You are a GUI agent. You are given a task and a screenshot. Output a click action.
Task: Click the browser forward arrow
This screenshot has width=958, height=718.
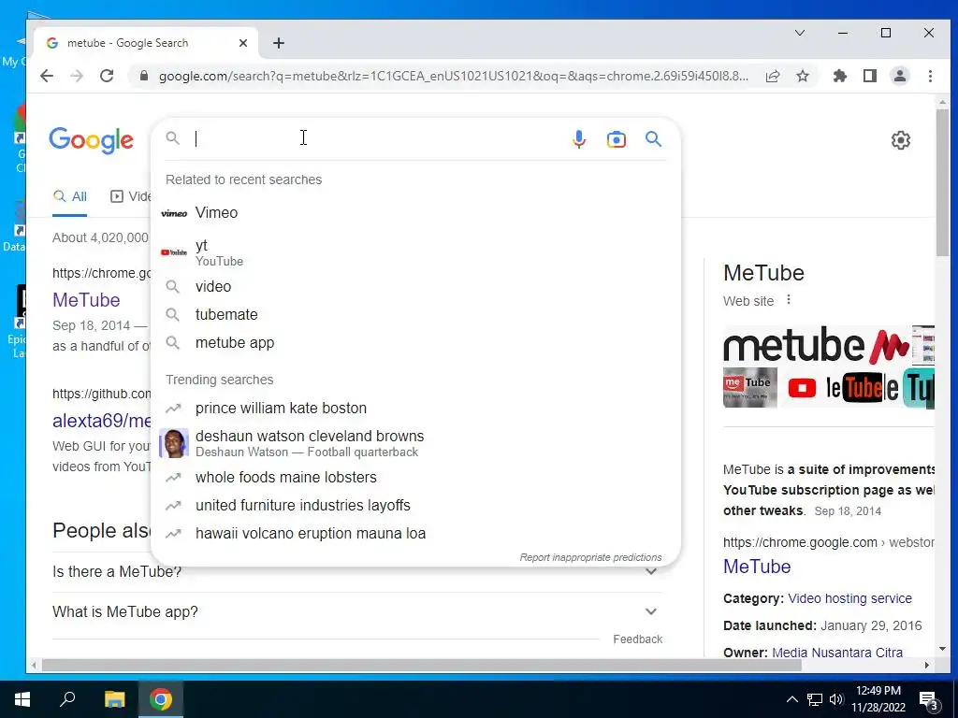coord(77,76)
